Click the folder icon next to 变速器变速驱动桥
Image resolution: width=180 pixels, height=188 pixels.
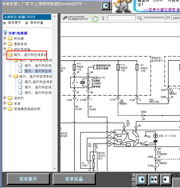pyautogui.click(x=10, y=109)
